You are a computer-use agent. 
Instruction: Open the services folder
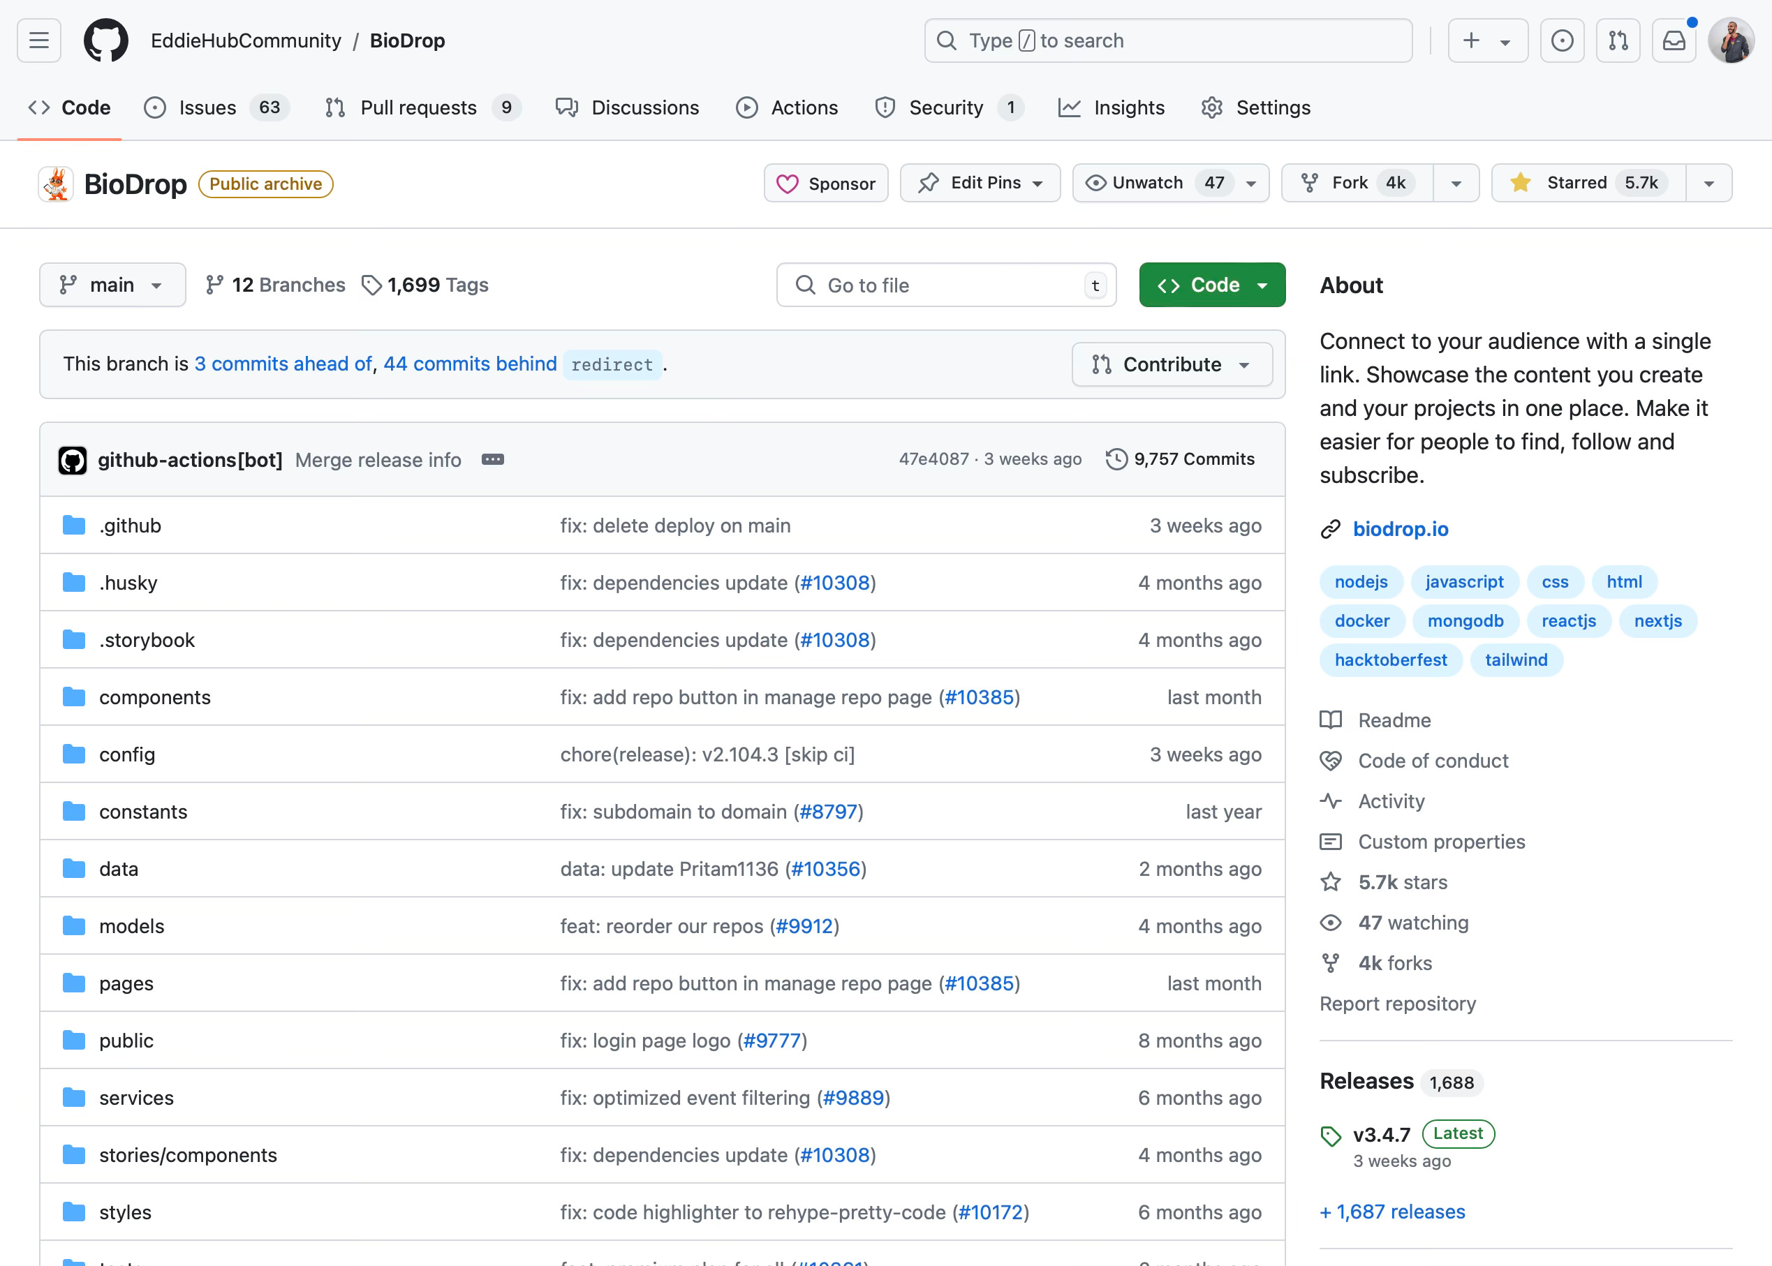136,1098
